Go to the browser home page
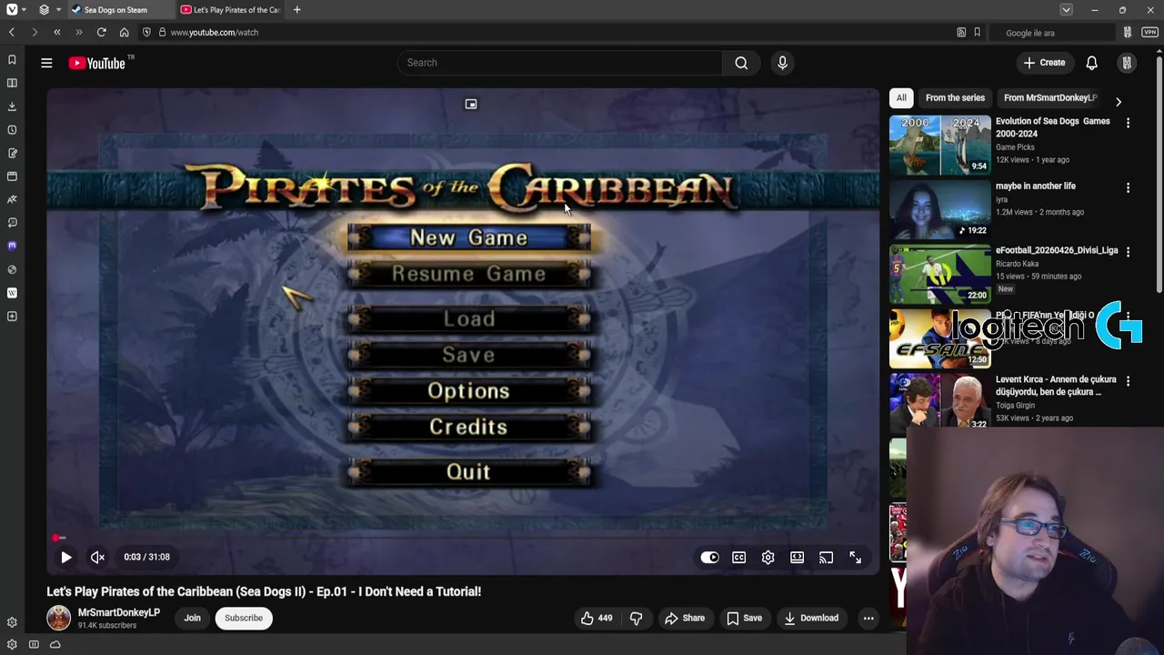The image size is (1164, 655). click(x=124, y=32)
